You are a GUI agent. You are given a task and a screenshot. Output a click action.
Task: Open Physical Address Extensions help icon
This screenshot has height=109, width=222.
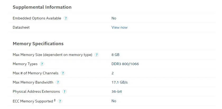point(64,92)
